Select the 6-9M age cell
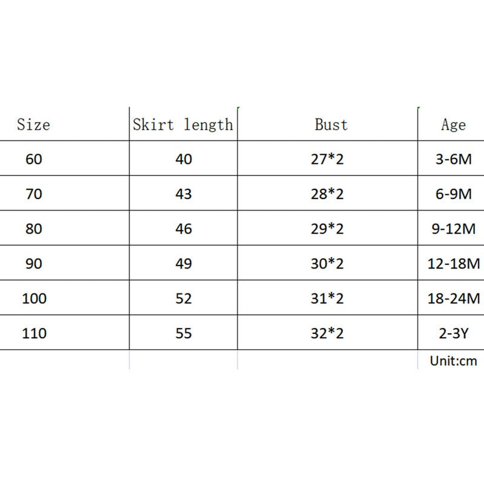This screenshot has width=484, height=484. [x=453, y=194]
